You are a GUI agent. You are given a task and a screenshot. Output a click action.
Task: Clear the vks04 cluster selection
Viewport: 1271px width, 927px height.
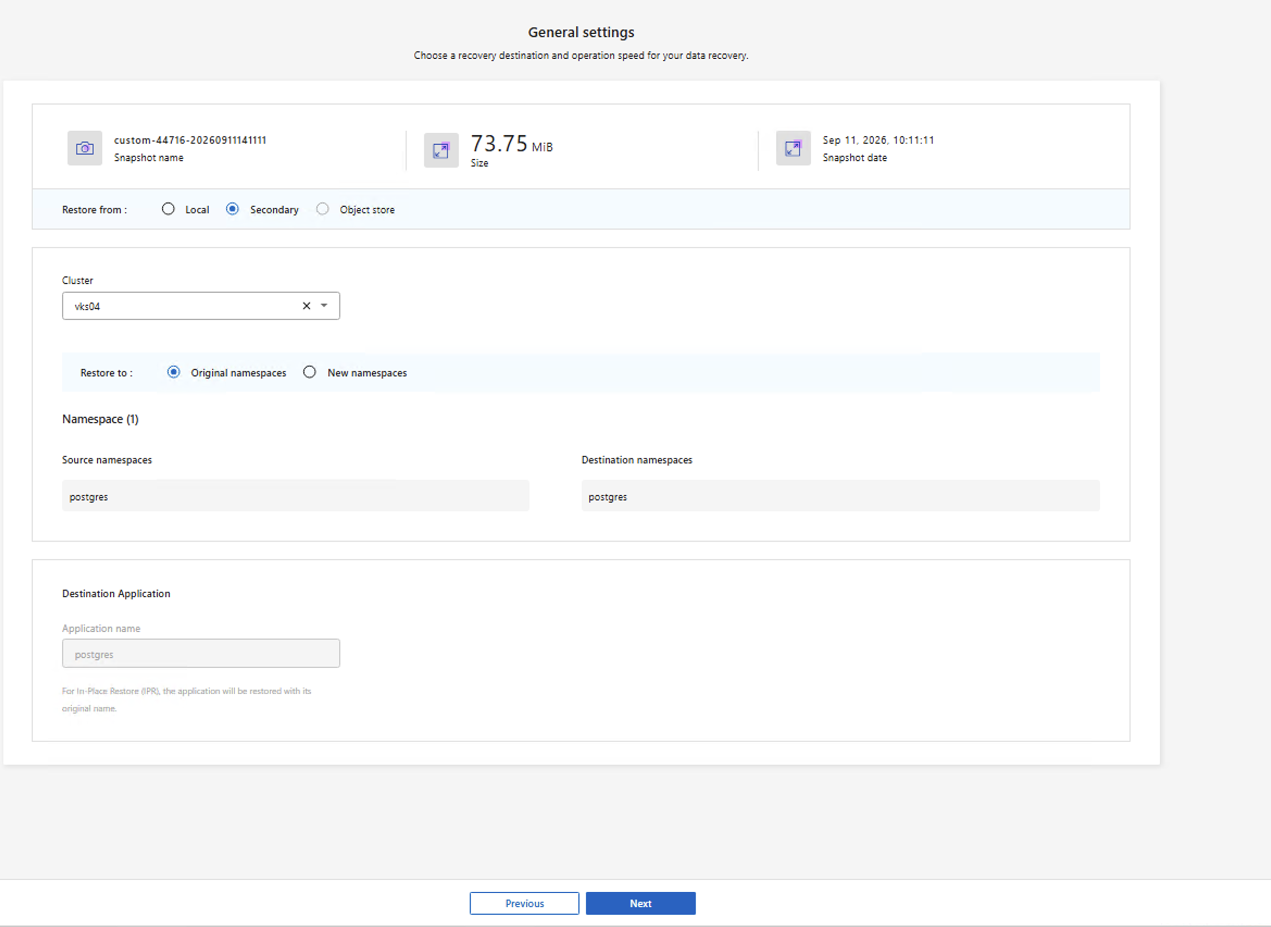click(x=307, y=306)
